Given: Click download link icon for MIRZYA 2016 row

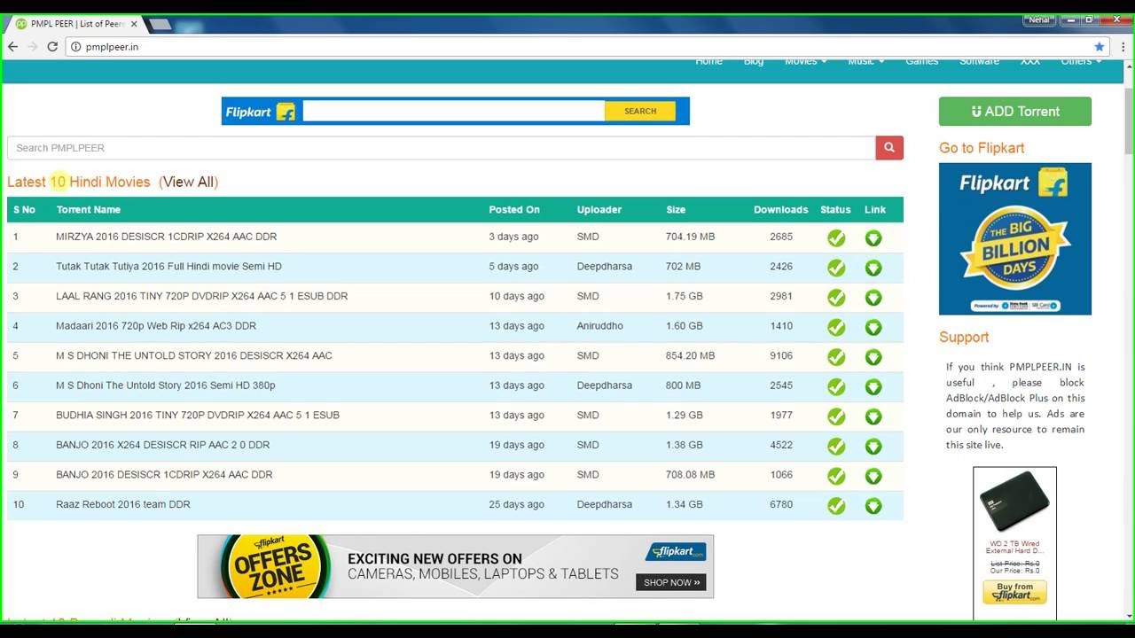Looking at the screenshot, I should [873, 238].
